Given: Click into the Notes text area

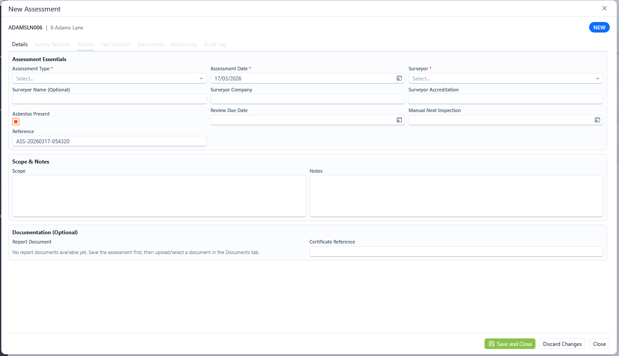Looking at the screenshot, I should (x=456, y=196).
